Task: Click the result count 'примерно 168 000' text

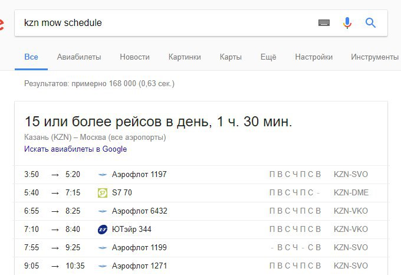Action: coord(104,84)
